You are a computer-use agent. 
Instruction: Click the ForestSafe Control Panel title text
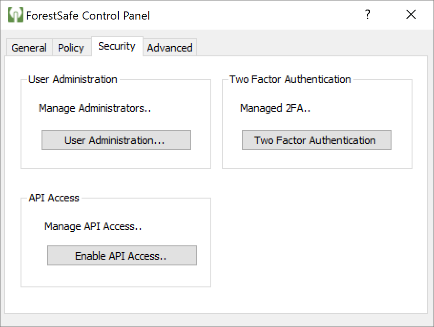[x=88, y=16]
